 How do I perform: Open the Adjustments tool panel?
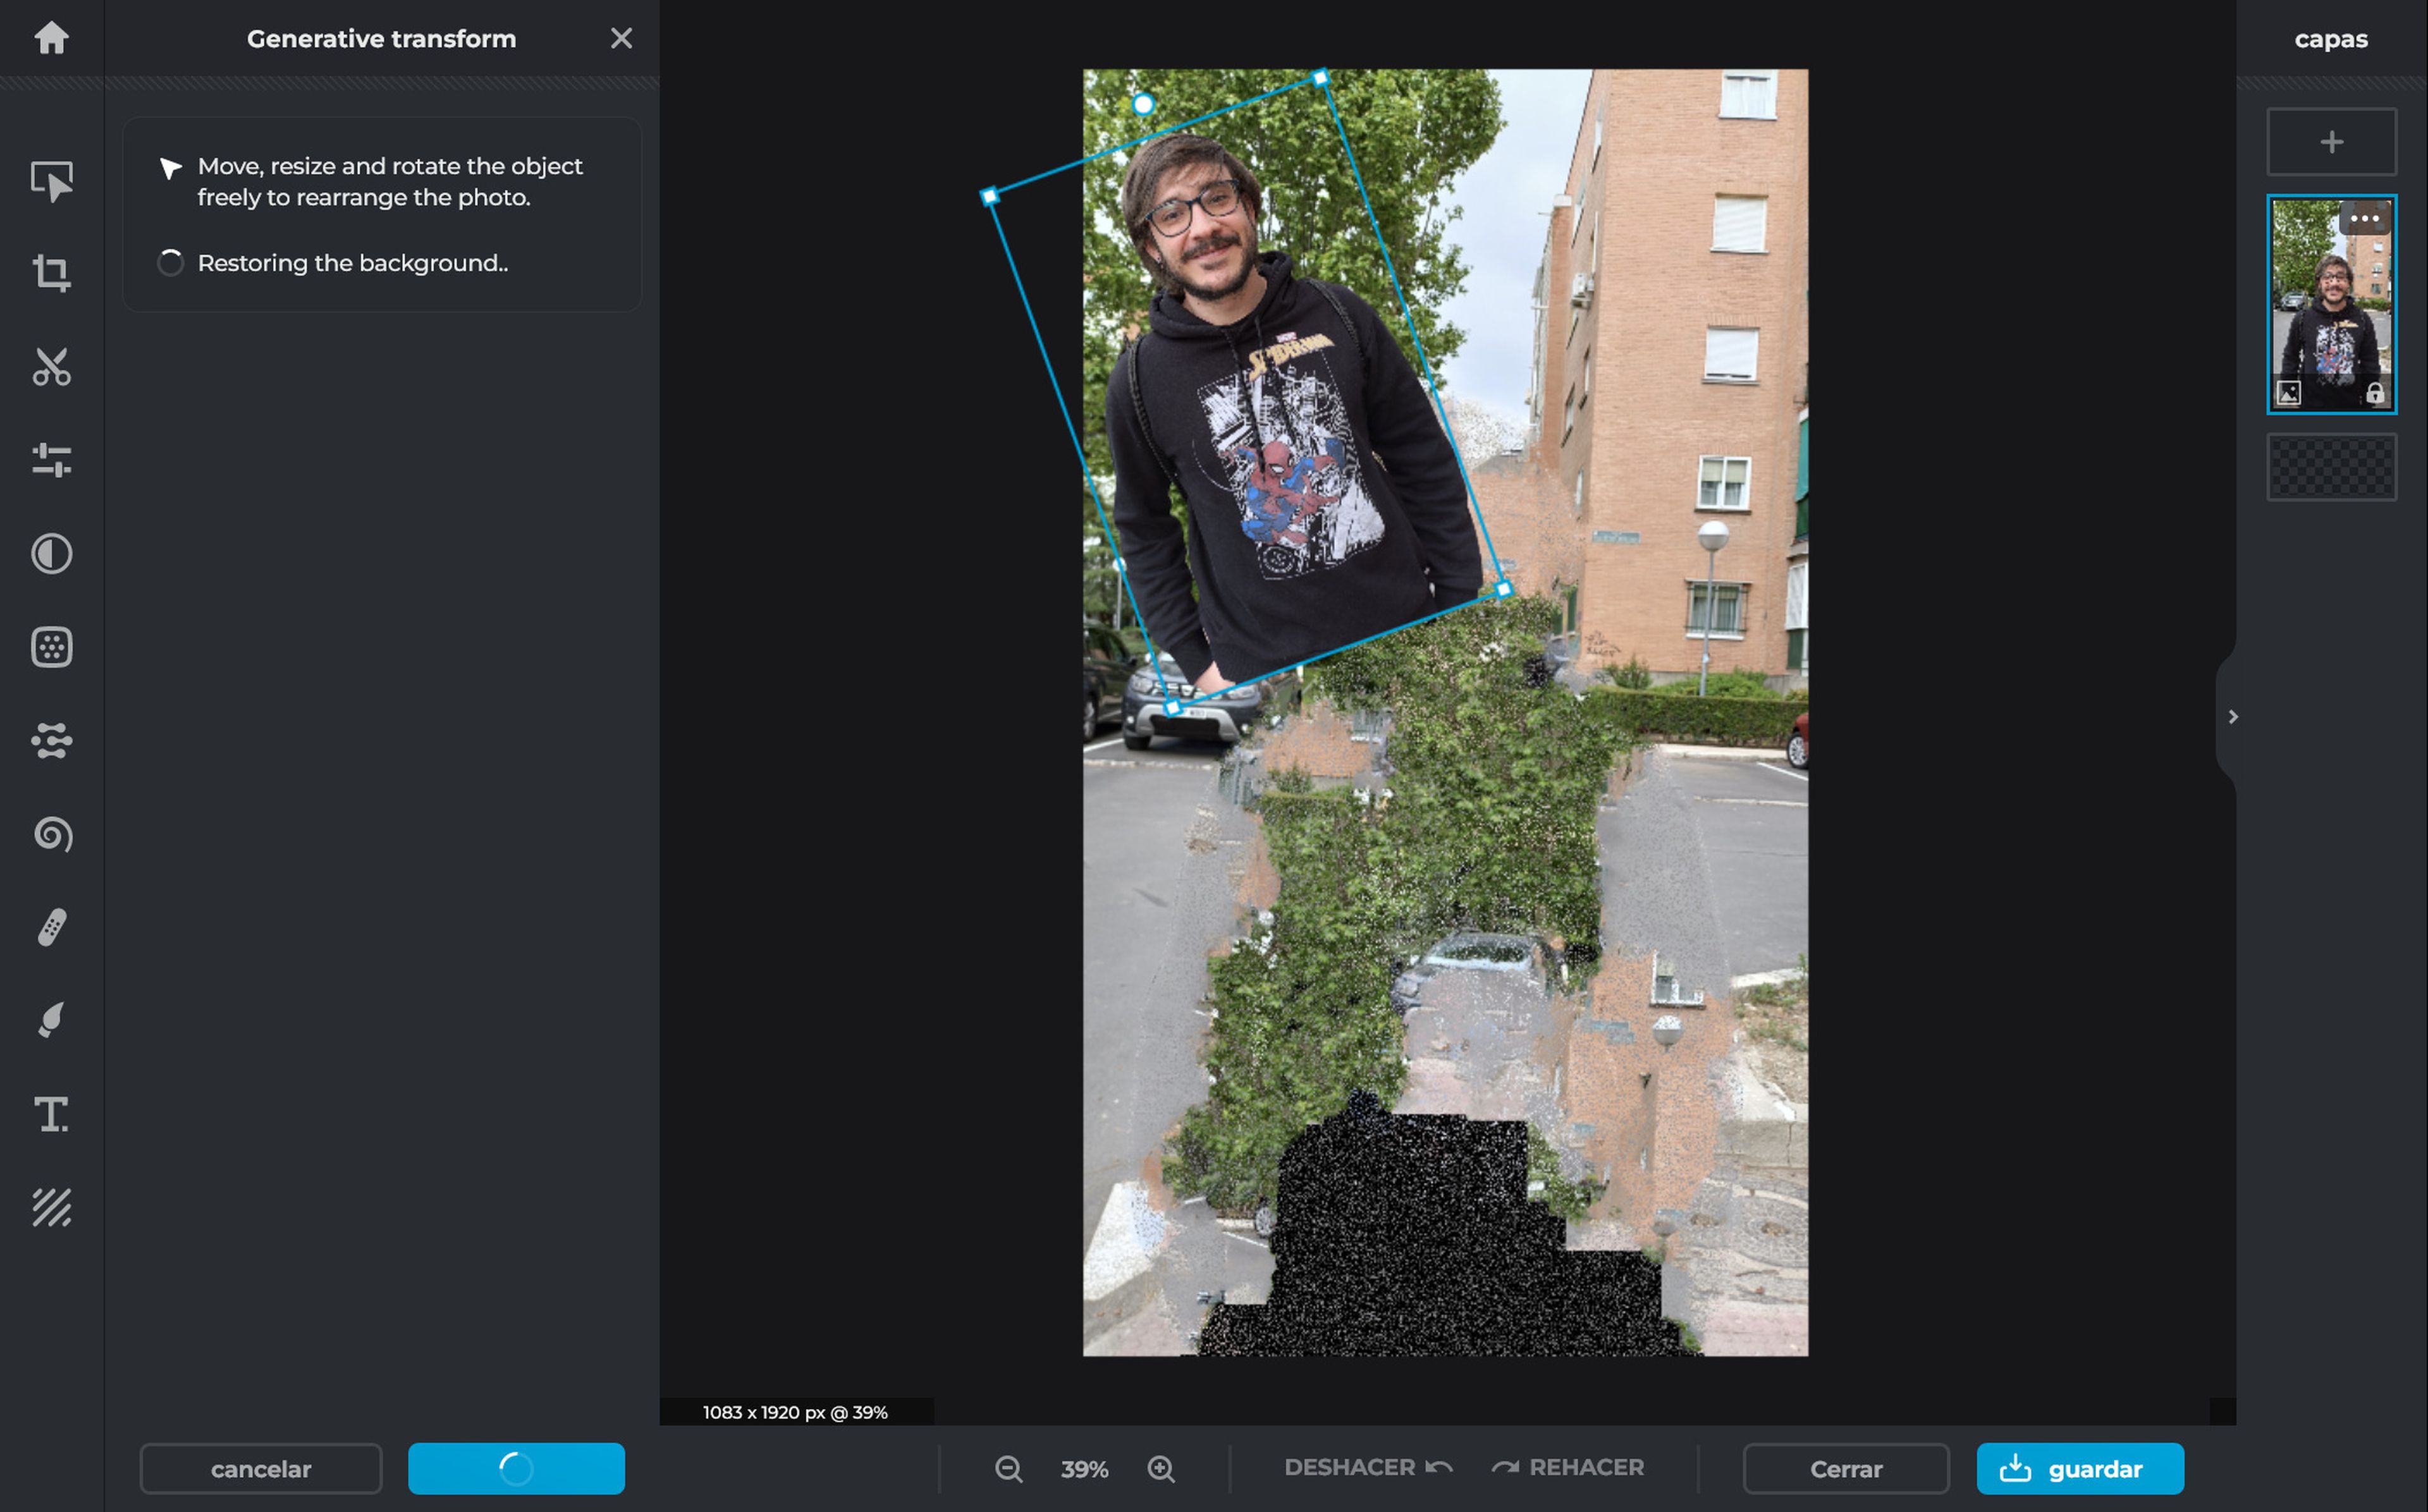coord(51,460)
